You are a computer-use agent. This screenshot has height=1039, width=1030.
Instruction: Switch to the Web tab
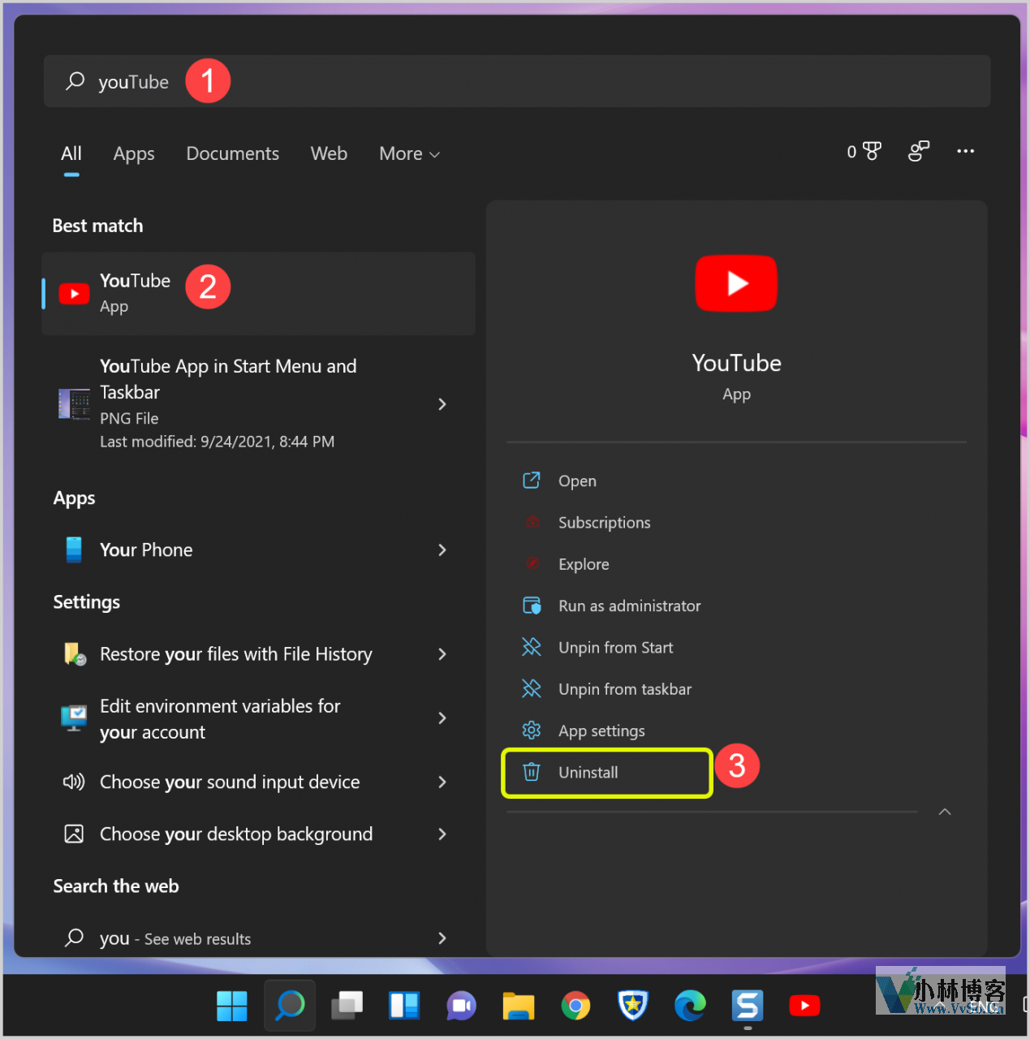(329, 153)
